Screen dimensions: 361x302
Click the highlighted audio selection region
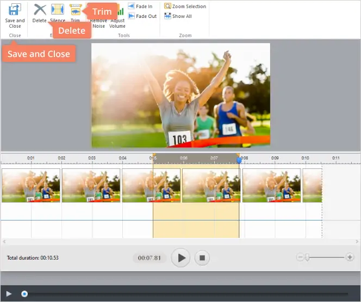(196, 201)
